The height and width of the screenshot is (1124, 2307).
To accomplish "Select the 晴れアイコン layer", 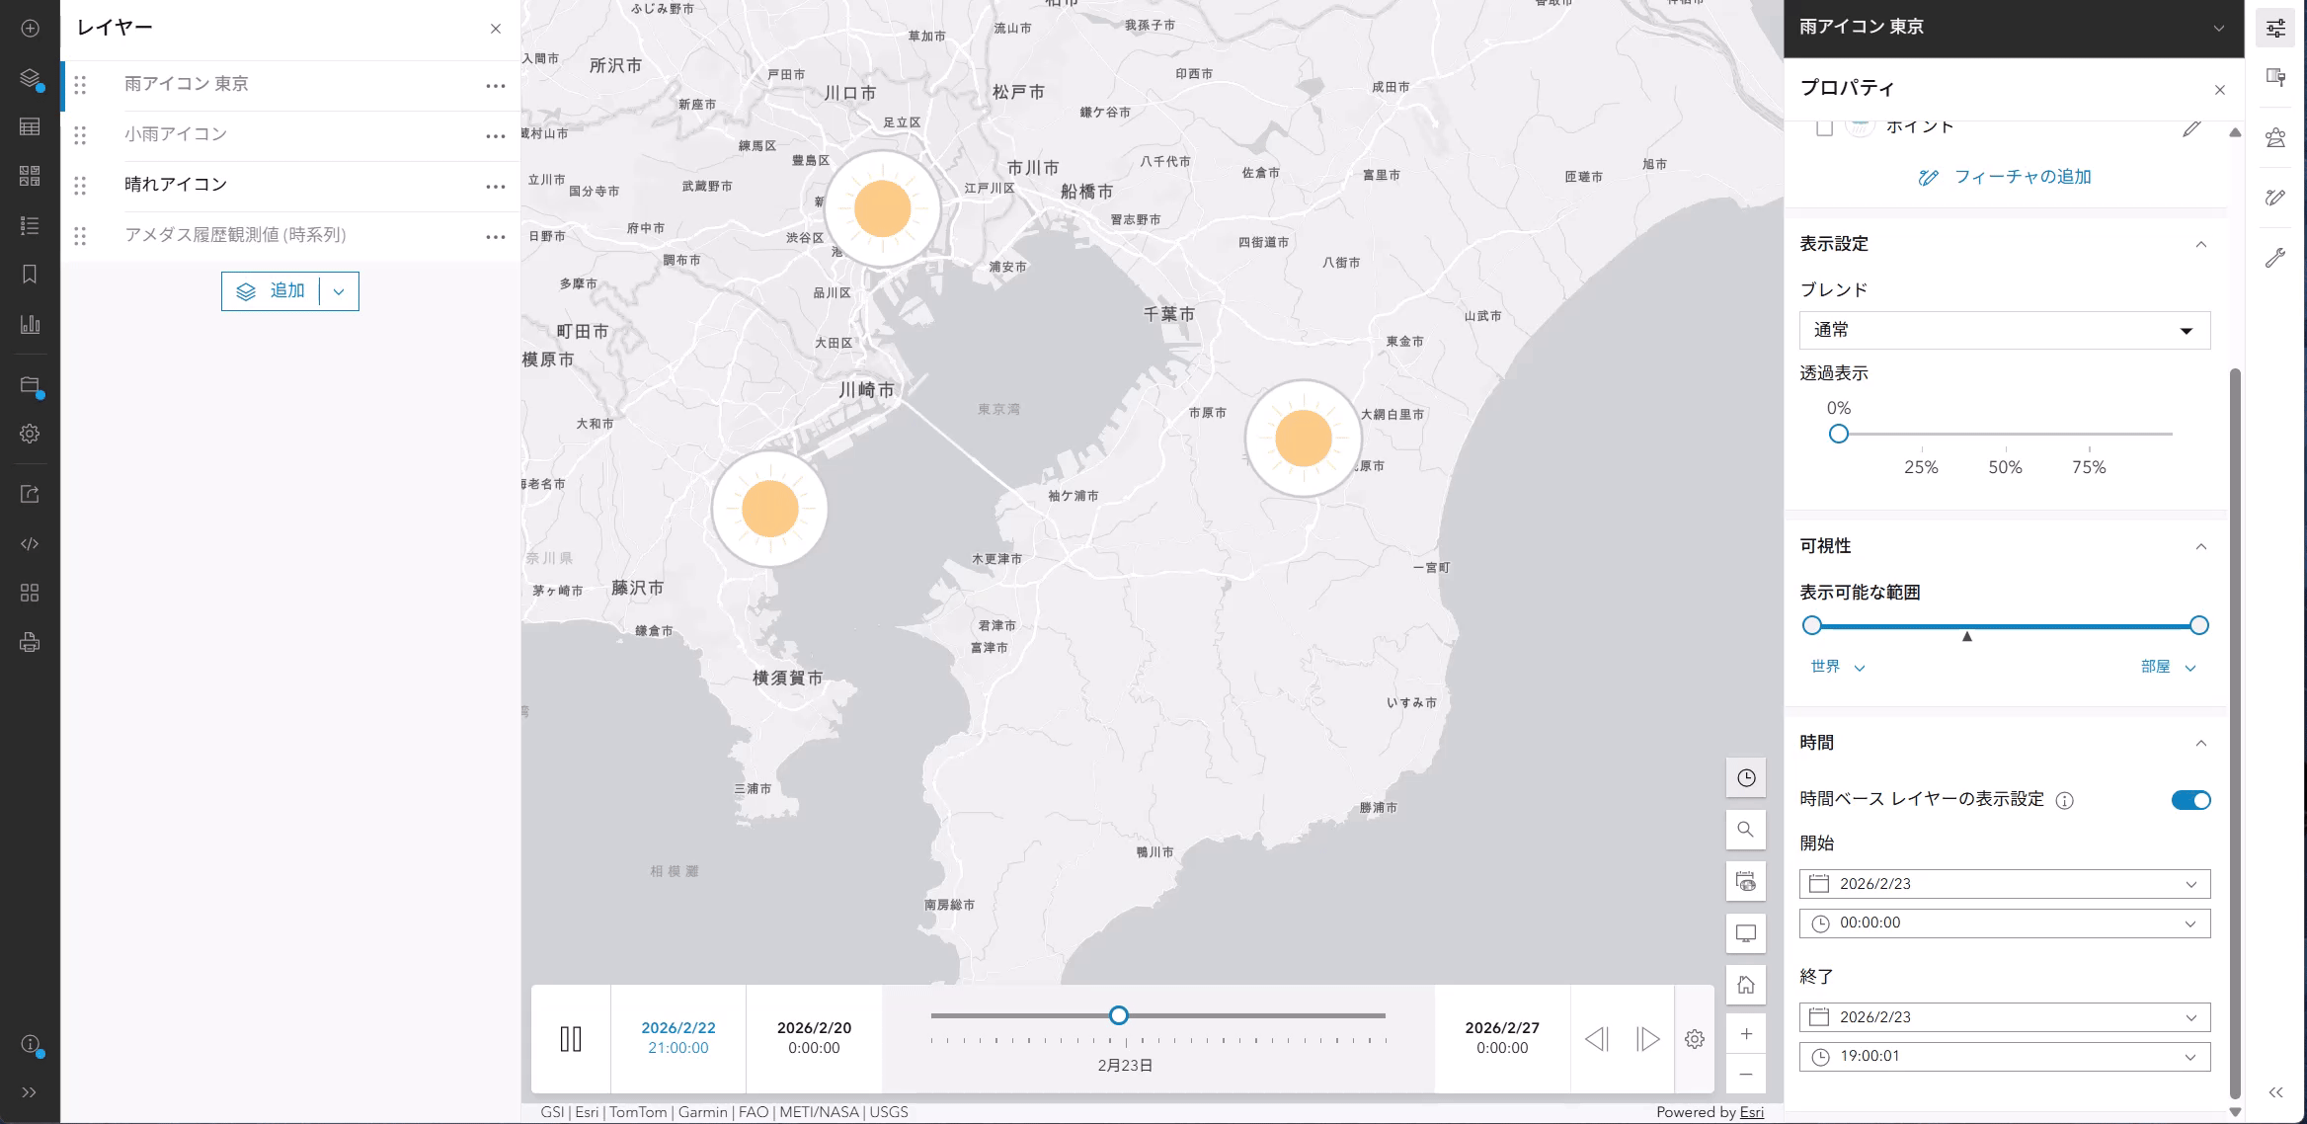I will (x=176, y=185).
